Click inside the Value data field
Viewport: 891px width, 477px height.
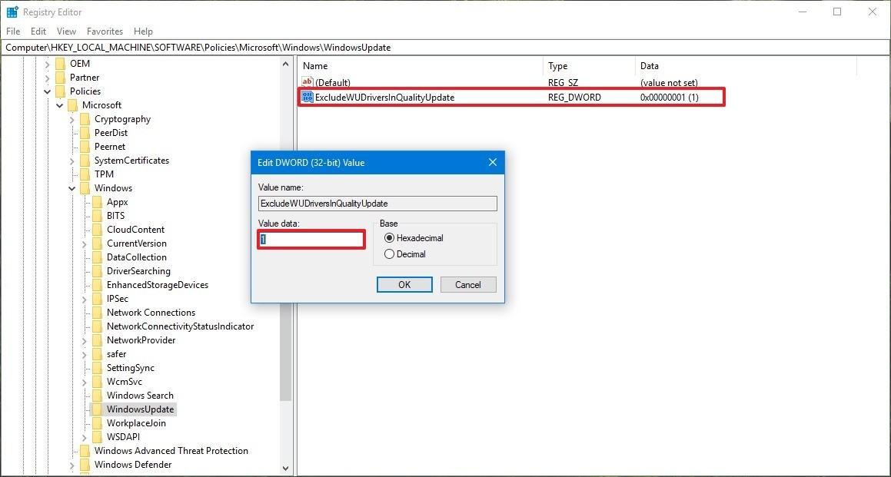311,239
